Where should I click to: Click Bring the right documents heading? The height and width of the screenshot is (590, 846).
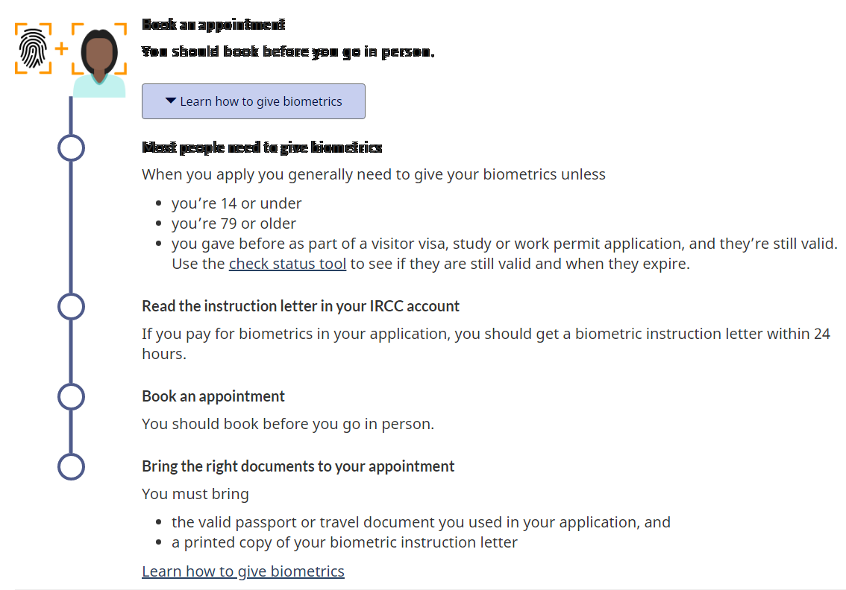click(298, 466)
